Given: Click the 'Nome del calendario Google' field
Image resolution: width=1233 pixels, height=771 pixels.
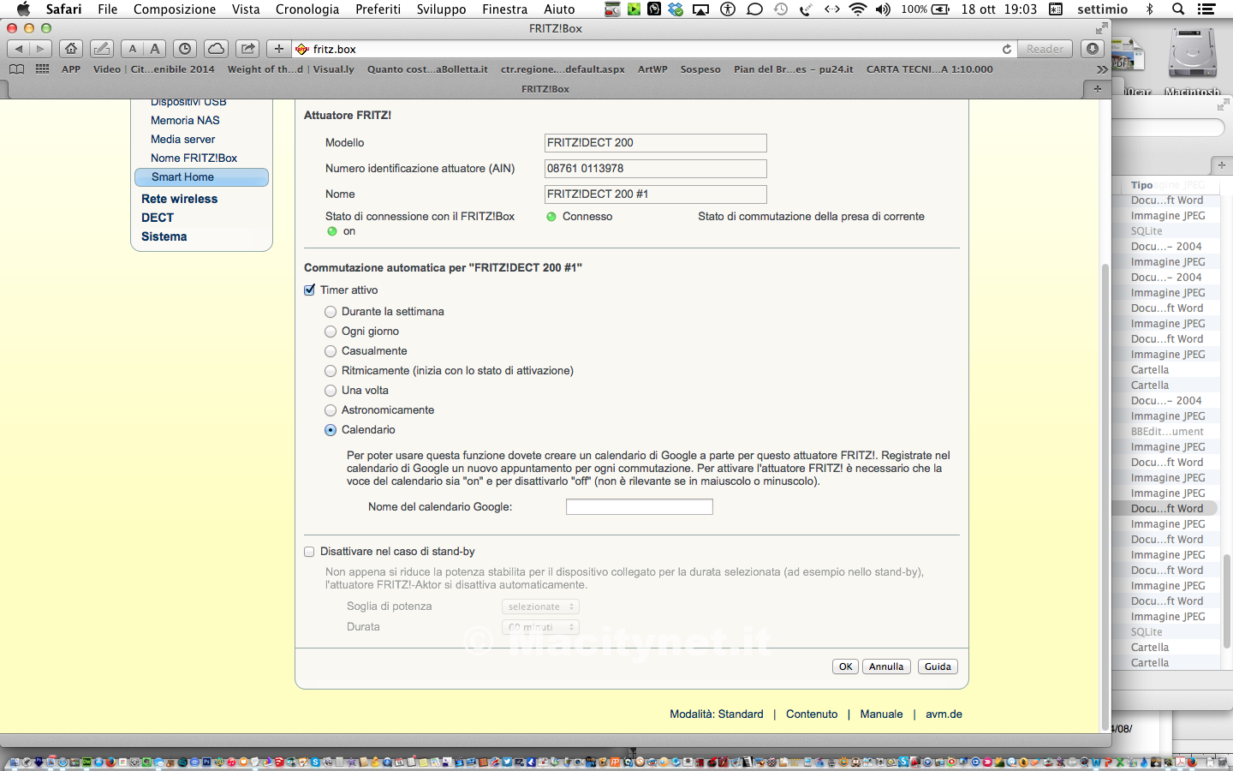Looking at the screenshot, I should coord(640,507).
